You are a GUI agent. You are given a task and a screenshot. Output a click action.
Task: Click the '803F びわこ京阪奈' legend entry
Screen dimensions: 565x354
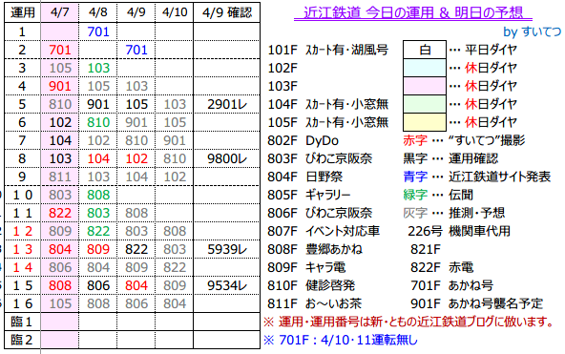320,158
